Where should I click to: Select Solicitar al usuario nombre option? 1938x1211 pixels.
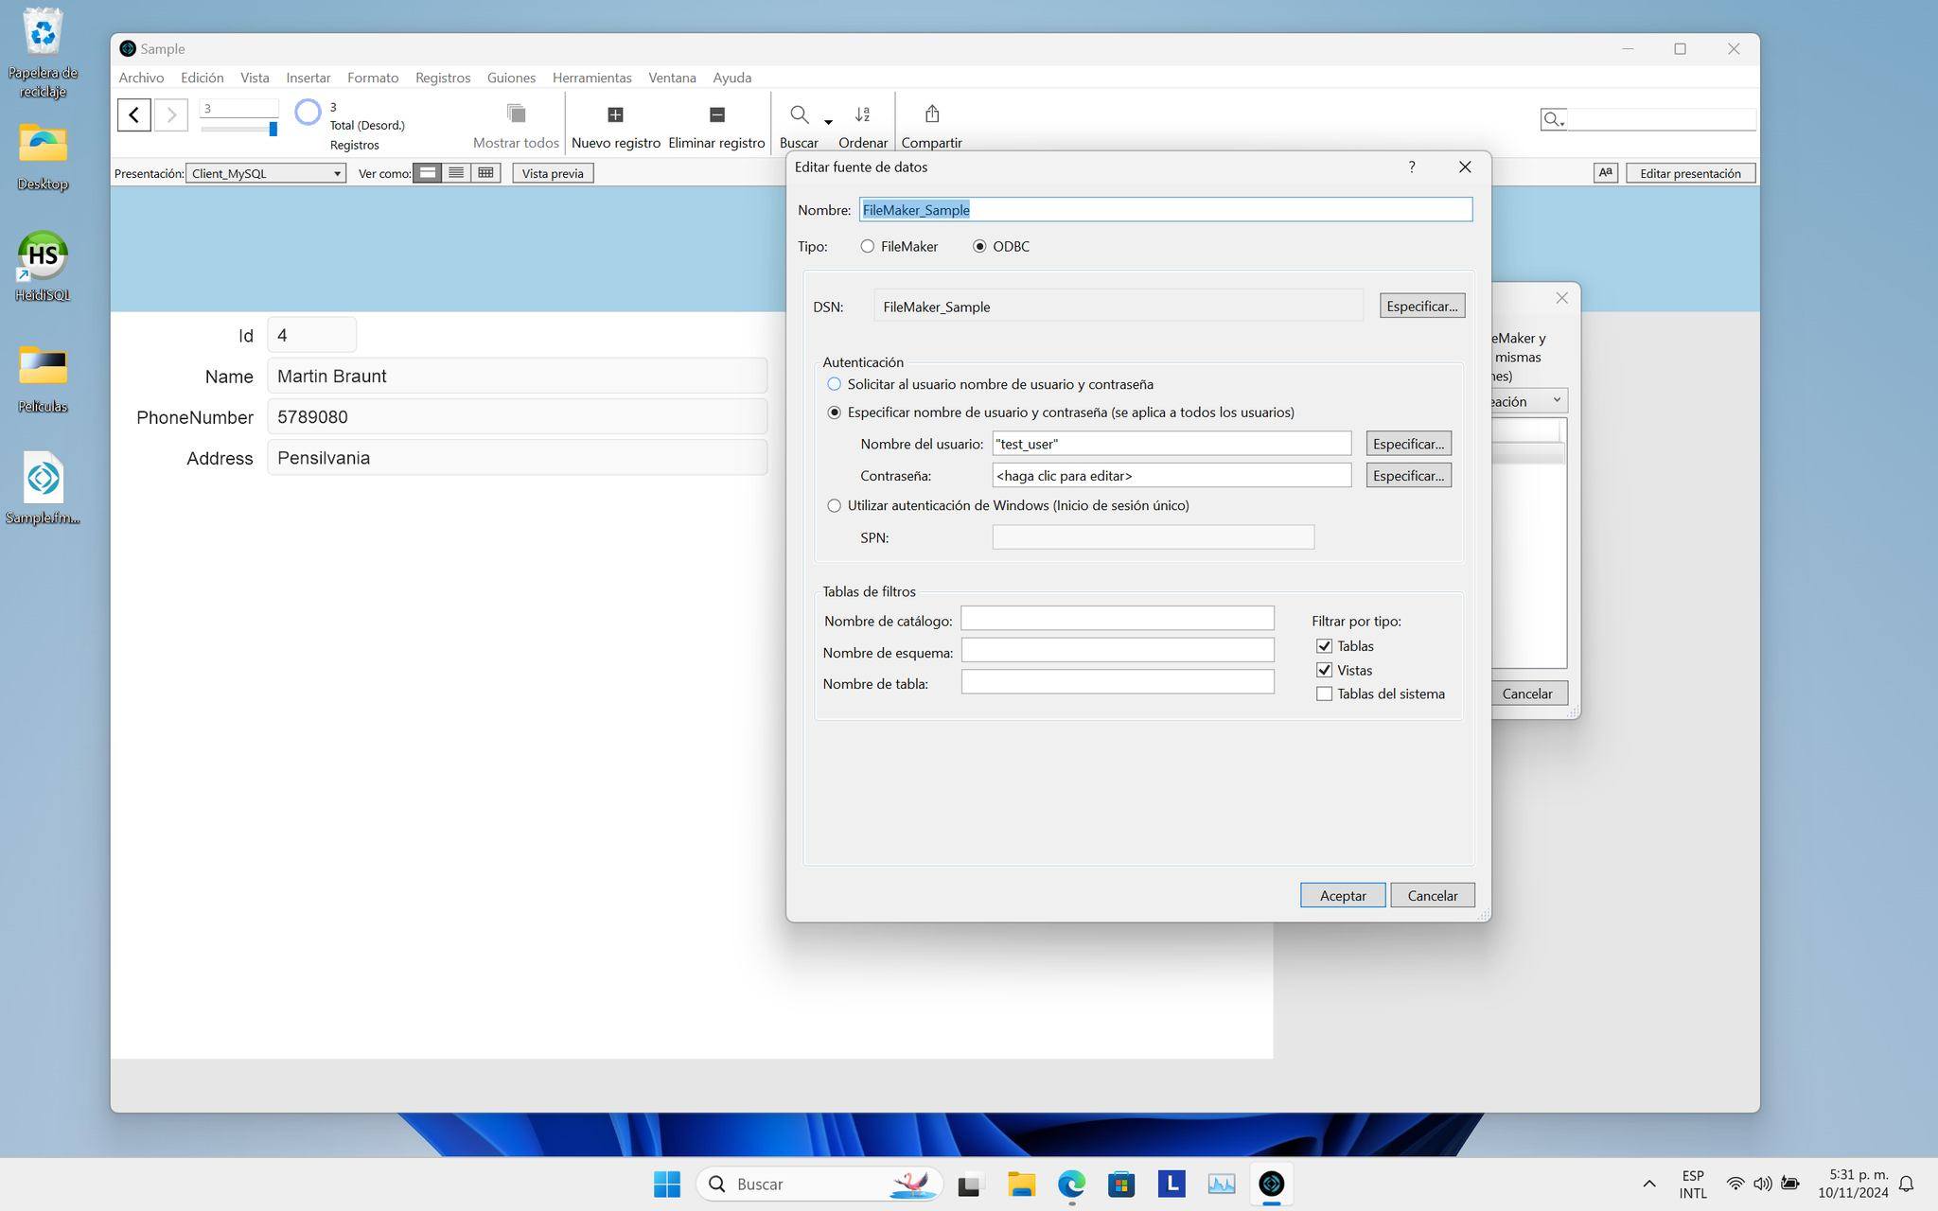tap(834, 384)
